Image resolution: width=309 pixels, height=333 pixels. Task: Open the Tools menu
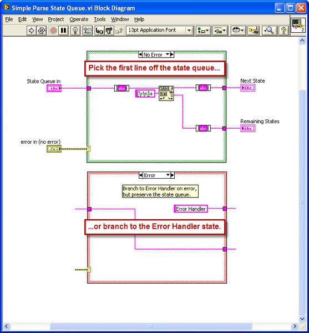100,19
